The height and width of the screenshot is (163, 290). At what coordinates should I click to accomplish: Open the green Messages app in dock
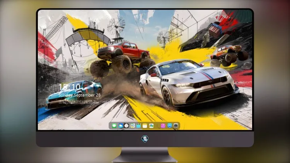tap(114, 126)
